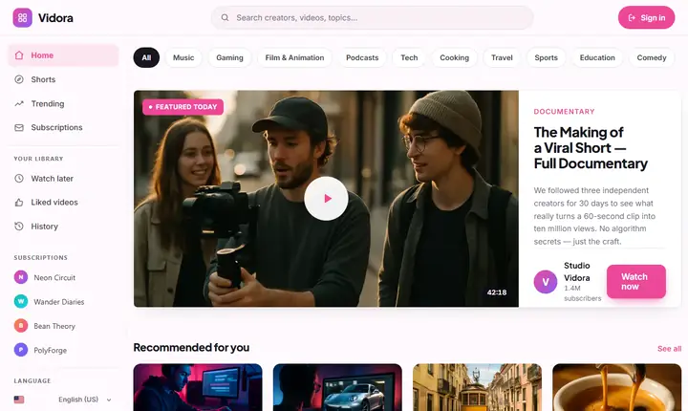Viewport: 688px width, 411px height.
Task: Select the Cooking category chip
Action: point(454,57)
